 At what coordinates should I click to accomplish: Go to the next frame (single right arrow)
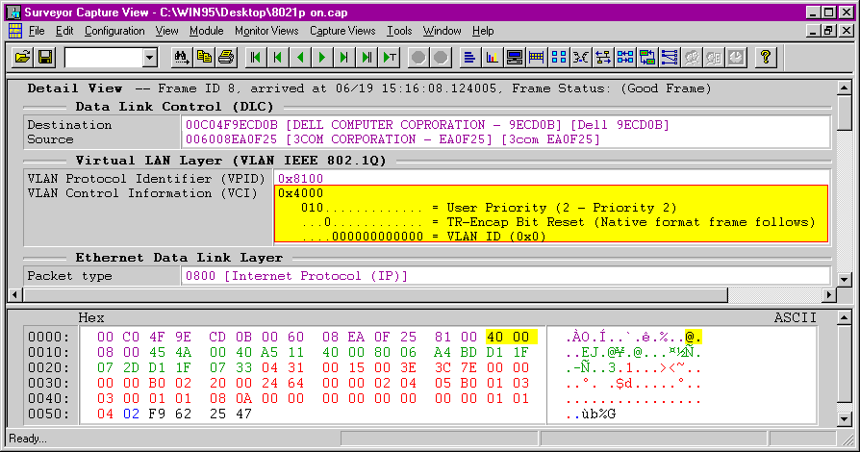322,58
